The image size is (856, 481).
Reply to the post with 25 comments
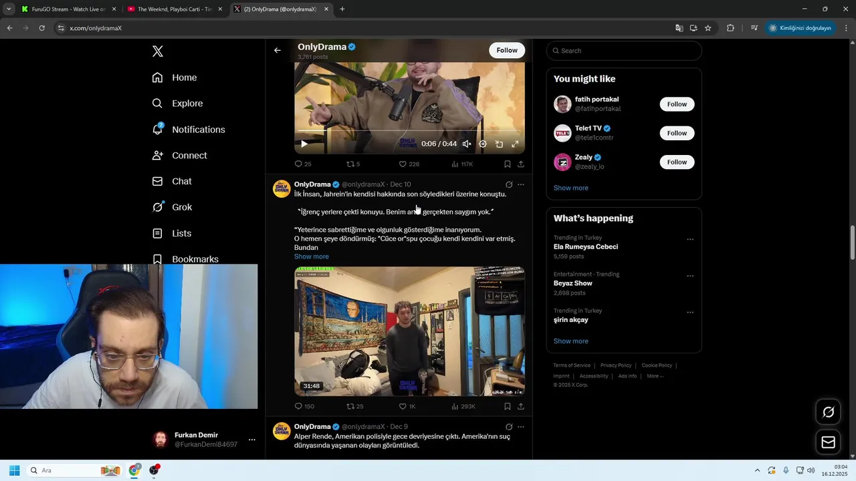[303, 164]
